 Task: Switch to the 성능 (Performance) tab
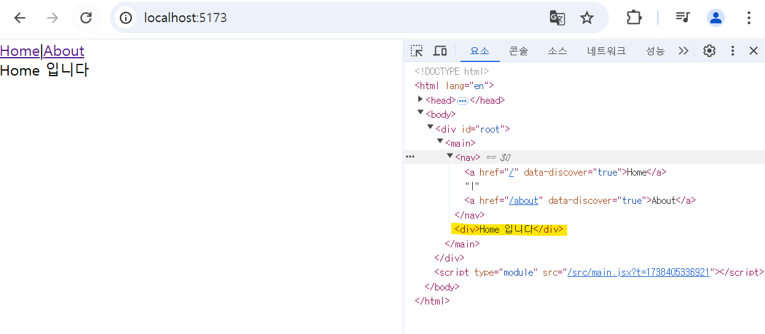tap(655, 51)
